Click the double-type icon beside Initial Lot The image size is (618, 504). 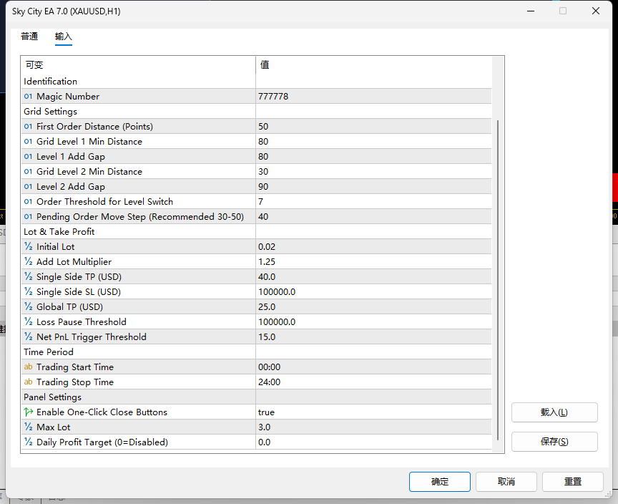(x=28, y=246)
